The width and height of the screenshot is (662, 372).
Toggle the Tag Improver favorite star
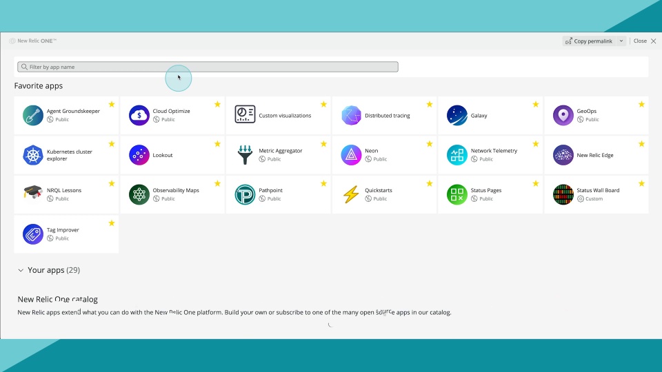click(x=112, y=223)
